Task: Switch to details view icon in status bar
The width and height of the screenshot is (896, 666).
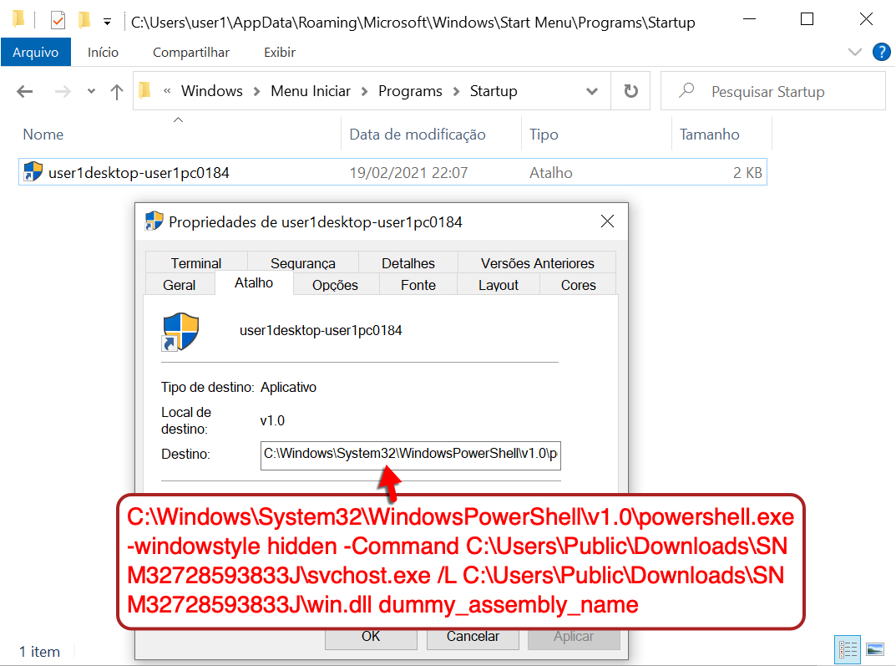Action: [848, 649]
